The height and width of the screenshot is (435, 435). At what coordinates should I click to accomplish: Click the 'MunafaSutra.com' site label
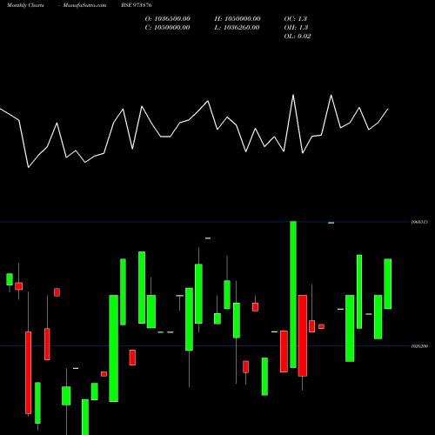point(84,5)
